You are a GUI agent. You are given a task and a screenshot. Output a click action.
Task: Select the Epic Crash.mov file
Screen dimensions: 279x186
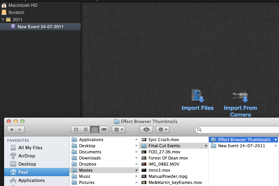(174, 140)
